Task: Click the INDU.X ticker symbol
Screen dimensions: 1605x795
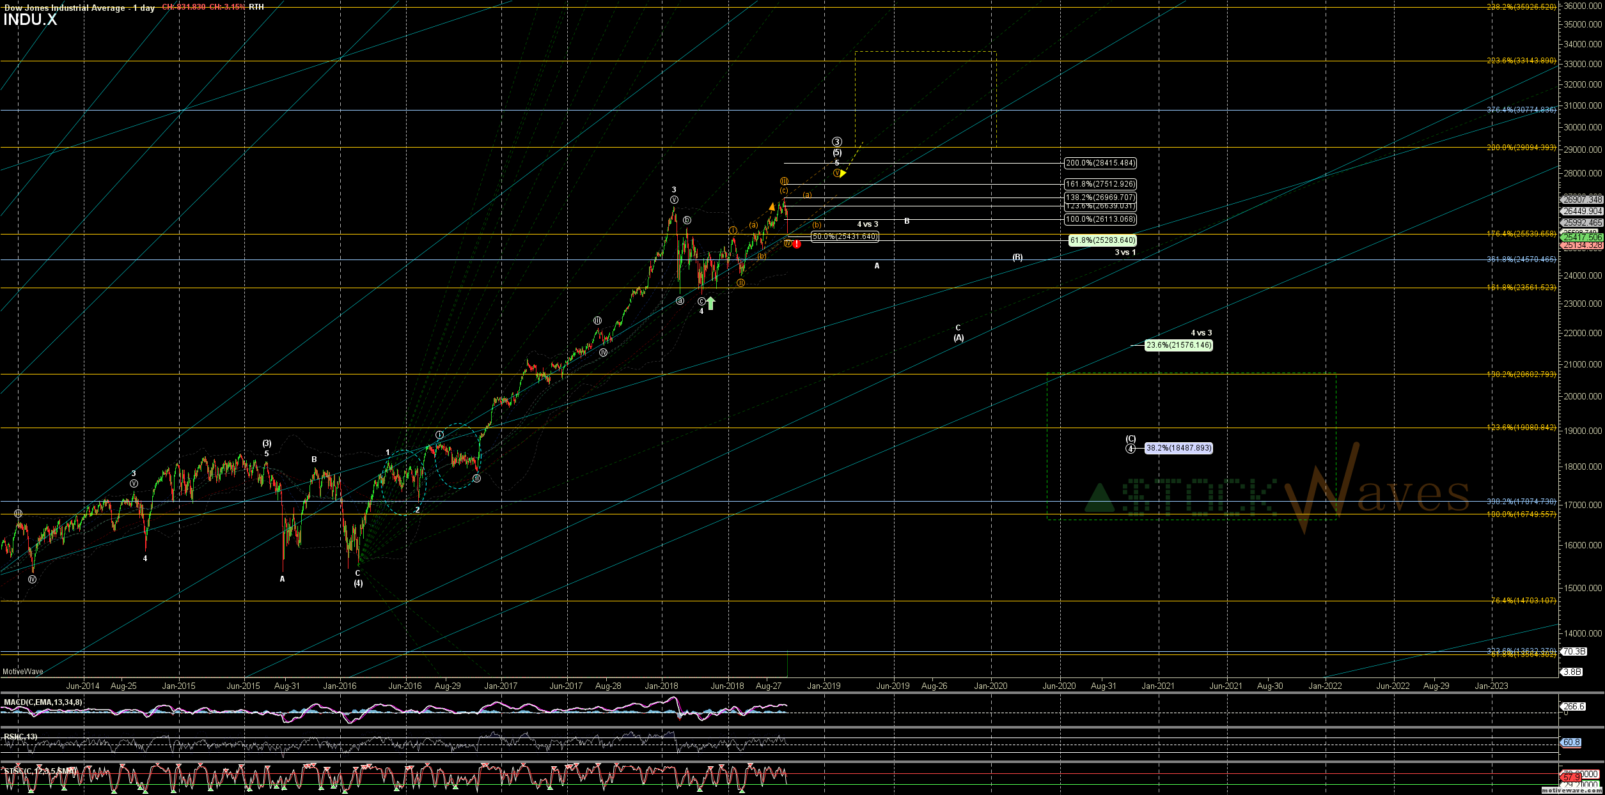Action: [30, 19]
